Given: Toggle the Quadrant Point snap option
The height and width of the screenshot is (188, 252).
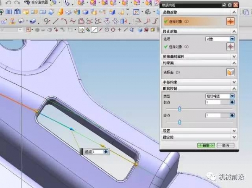Looking at the screenshot, I should pyautogui.click(x=113, y=30).
